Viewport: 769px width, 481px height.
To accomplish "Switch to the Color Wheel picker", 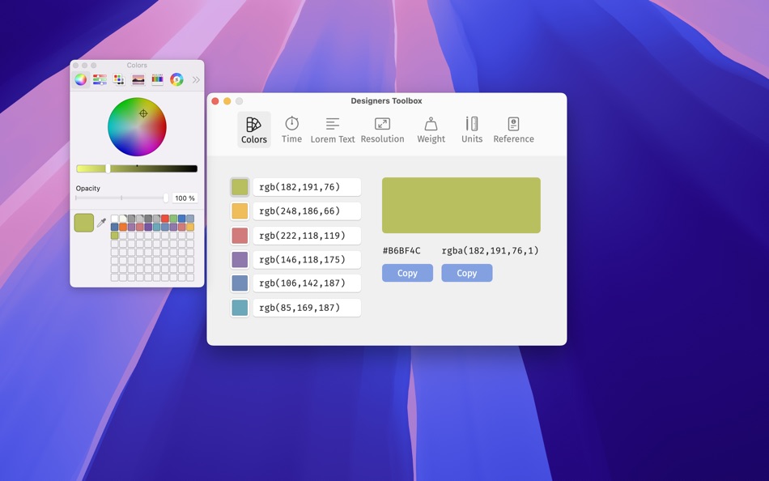I will (79, 79).
